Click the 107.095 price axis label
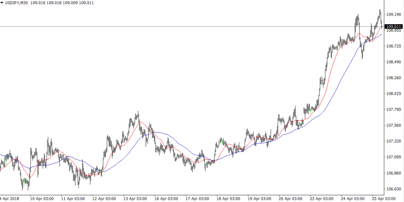404x202 pixels. pyautogui.click(x=393, y=157)
